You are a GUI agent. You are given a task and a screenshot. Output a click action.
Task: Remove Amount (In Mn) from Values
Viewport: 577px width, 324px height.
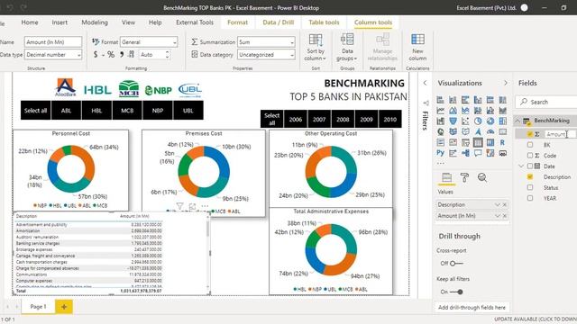[x=505, y=216]
